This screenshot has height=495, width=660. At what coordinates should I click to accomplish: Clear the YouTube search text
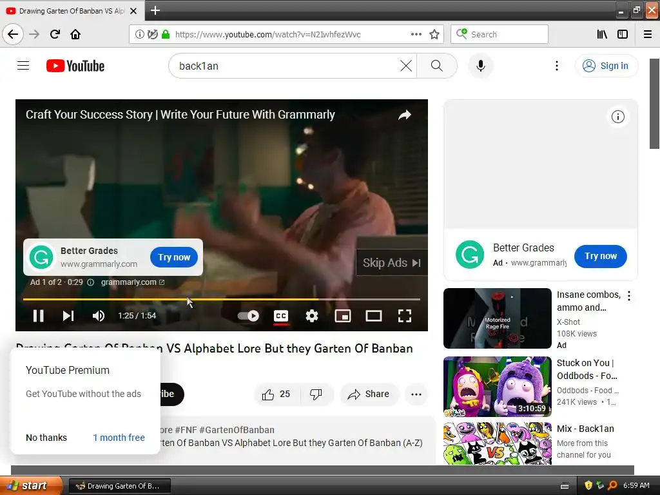coord(406,66)
